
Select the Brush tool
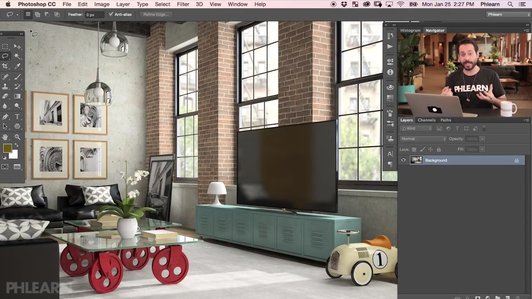17,77
